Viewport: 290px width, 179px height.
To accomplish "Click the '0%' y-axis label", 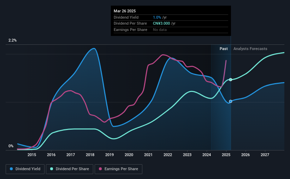I will click(11, 146).
